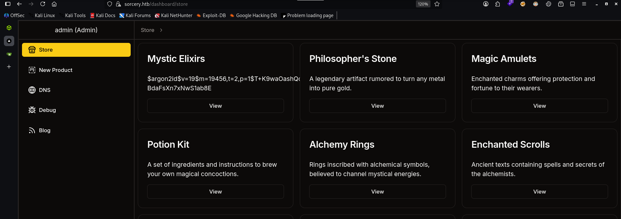Add new container with plus icon
This screenshot has height=219, width=621.
[9, 67]
